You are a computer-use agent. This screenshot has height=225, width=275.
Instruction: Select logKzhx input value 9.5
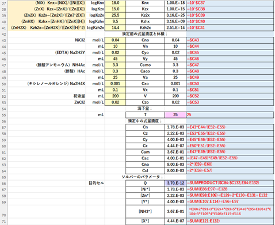pos(115,21)
